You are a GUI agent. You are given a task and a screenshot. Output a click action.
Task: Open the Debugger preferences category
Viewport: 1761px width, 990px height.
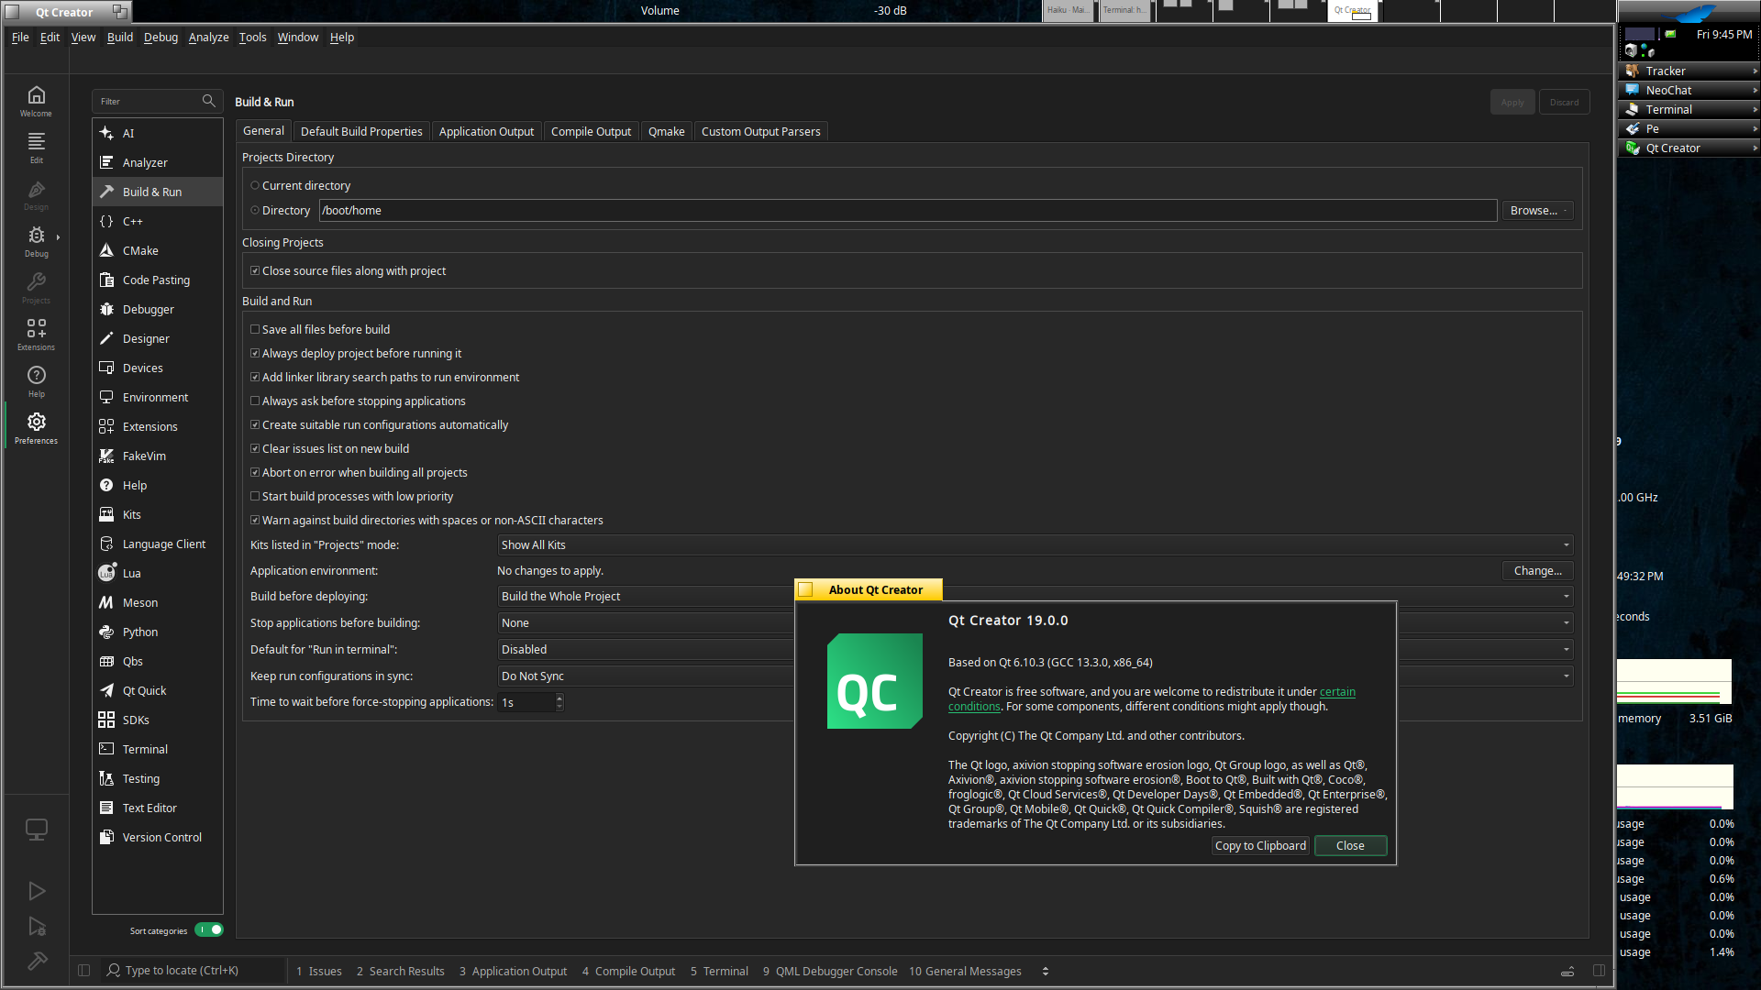(x=158, y=309)
